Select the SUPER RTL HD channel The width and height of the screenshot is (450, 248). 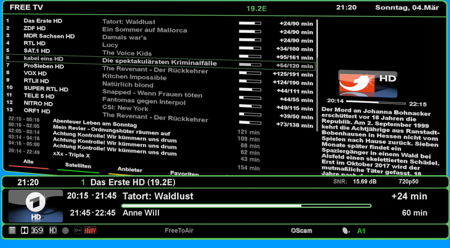[46, 89]
